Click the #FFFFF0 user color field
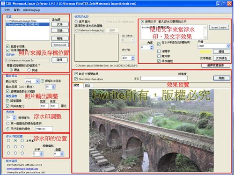This screenshot has height=175, width=234. (x=44, y=129)
